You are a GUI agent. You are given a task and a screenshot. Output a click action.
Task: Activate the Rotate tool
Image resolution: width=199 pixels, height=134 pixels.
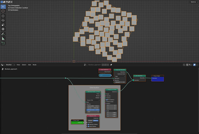(x=3, y=20)
